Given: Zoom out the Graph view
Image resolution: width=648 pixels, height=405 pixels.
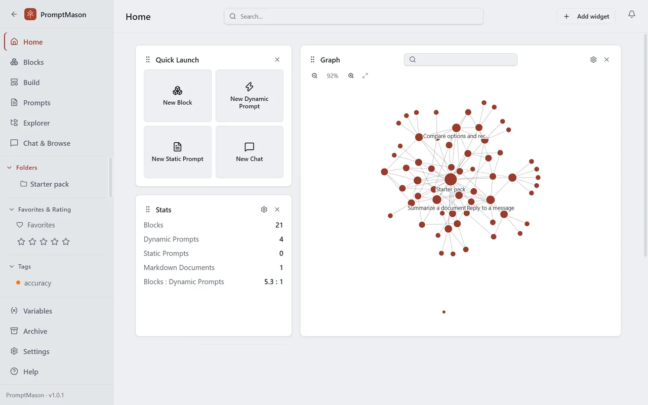Looking at the screenshot, I should [x=314, y=76].
